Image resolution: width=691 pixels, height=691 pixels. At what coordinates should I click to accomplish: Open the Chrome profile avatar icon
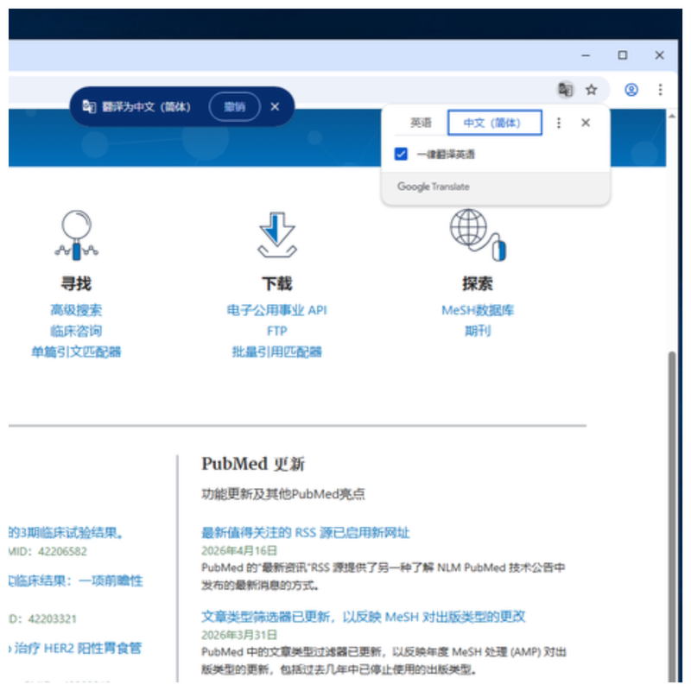pyautogui.click(x=631, y=90)
